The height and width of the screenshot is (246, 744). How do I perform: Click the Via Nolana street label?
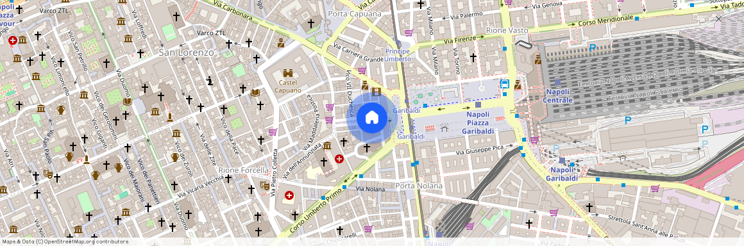(x=370, y=189)
